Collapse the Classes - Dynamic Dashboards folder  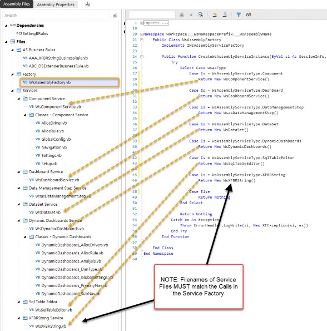pyautogui.click(x=25, y=237)
